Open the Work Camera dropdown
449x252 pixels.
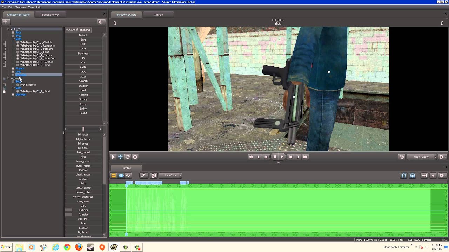422,157
